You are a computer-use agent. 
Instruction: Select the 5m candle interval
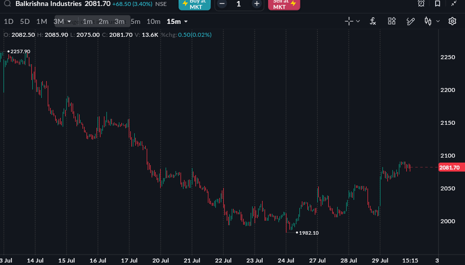click(x=136, y=22)
